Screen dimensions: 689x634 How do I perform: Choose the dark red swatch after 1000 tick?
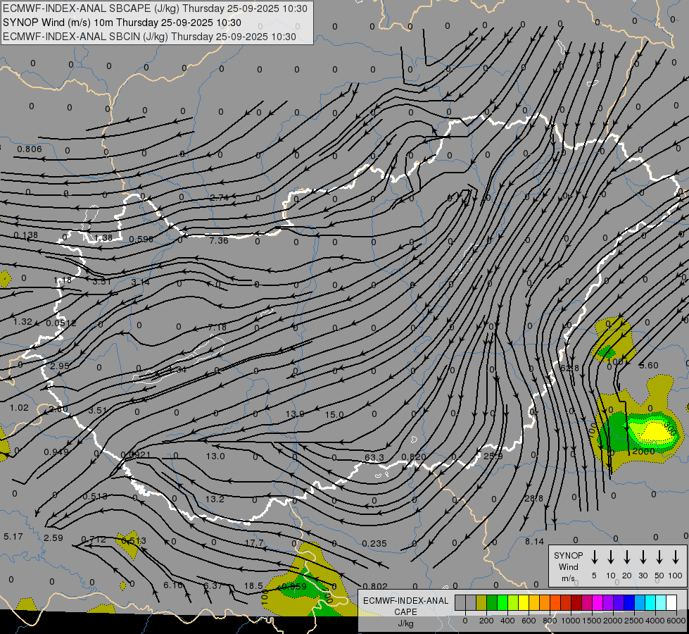pos(576,603)
